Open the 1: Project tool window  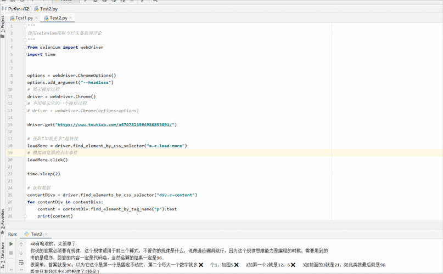[x=3, y=26]
